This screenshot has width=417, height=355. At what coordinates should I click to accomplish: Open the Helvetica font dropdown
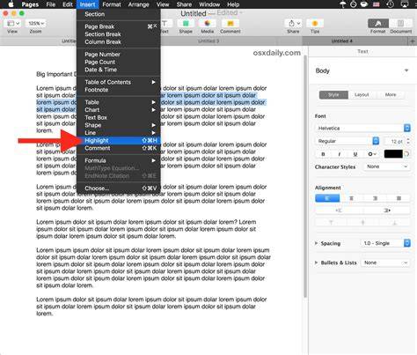pos(362,128)
